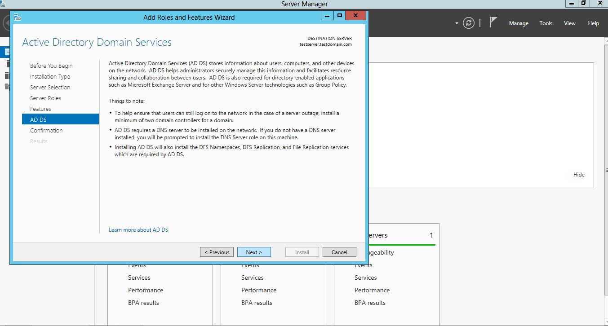This screenshot has width=608, height=326.
Task: Click the Refresh icon in Server Manager
Action: (x=469, y=23)
